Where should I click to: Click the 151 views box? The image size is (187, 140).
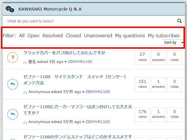pos(142,85)
